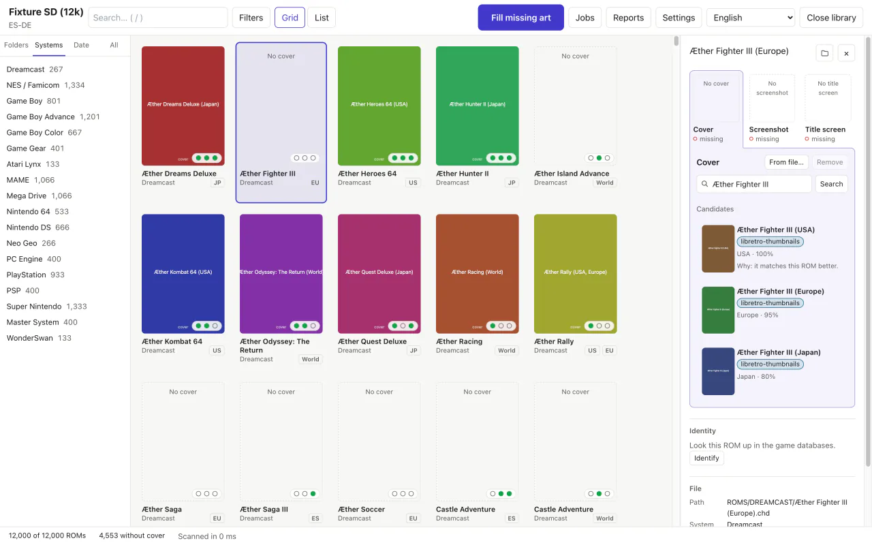Open Æther Dreams Deluxe red cover

click(x=183, y=106)
